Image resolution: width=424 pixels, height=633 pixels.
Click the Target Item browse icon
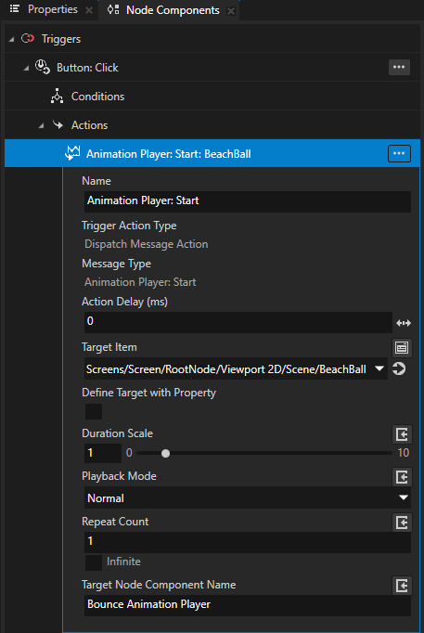point(402,347)
